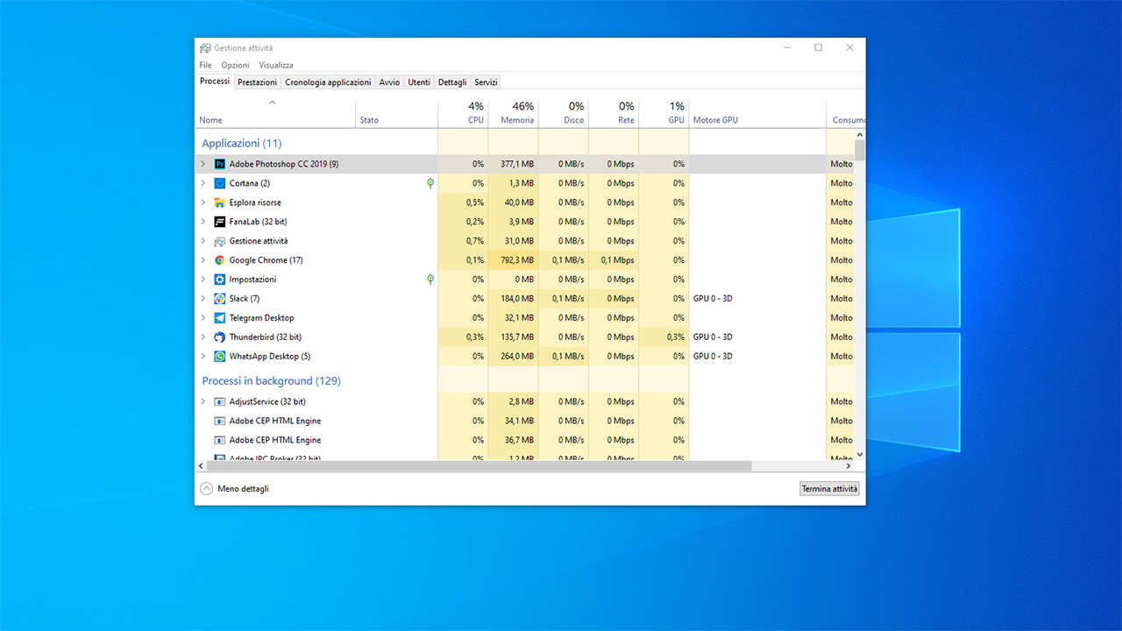The image size is (1122, 631).
Task: Click the Processi in background (129) heading
Action: [272, 381]
